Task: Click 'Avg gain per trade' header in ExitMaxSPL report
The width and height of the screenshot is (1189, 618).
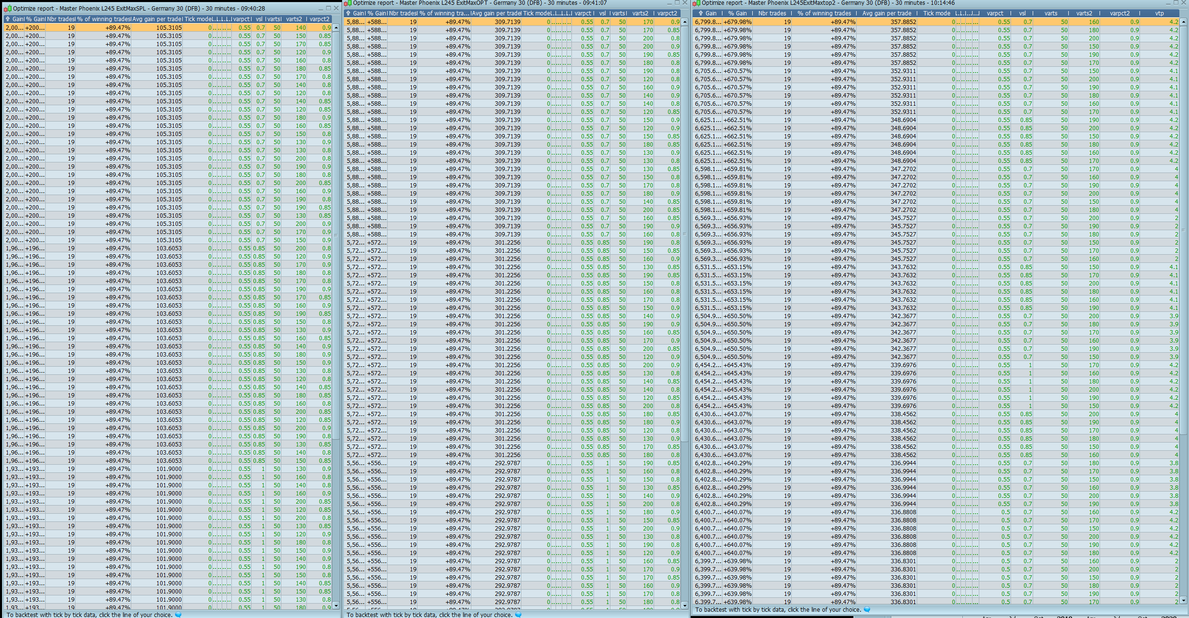Action: 156,19
